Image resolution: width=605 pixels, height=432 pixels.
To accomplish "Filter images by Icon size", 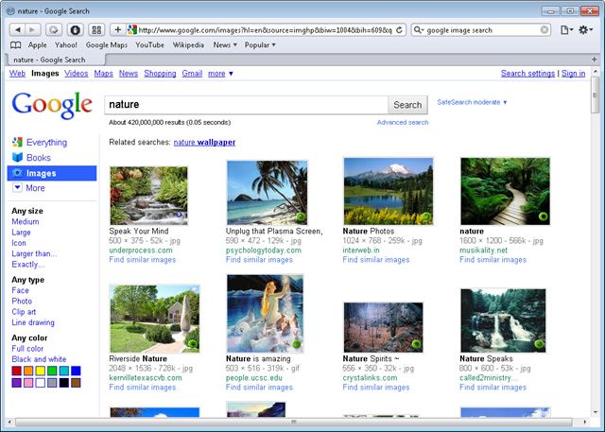I will (x=19, y=243).
